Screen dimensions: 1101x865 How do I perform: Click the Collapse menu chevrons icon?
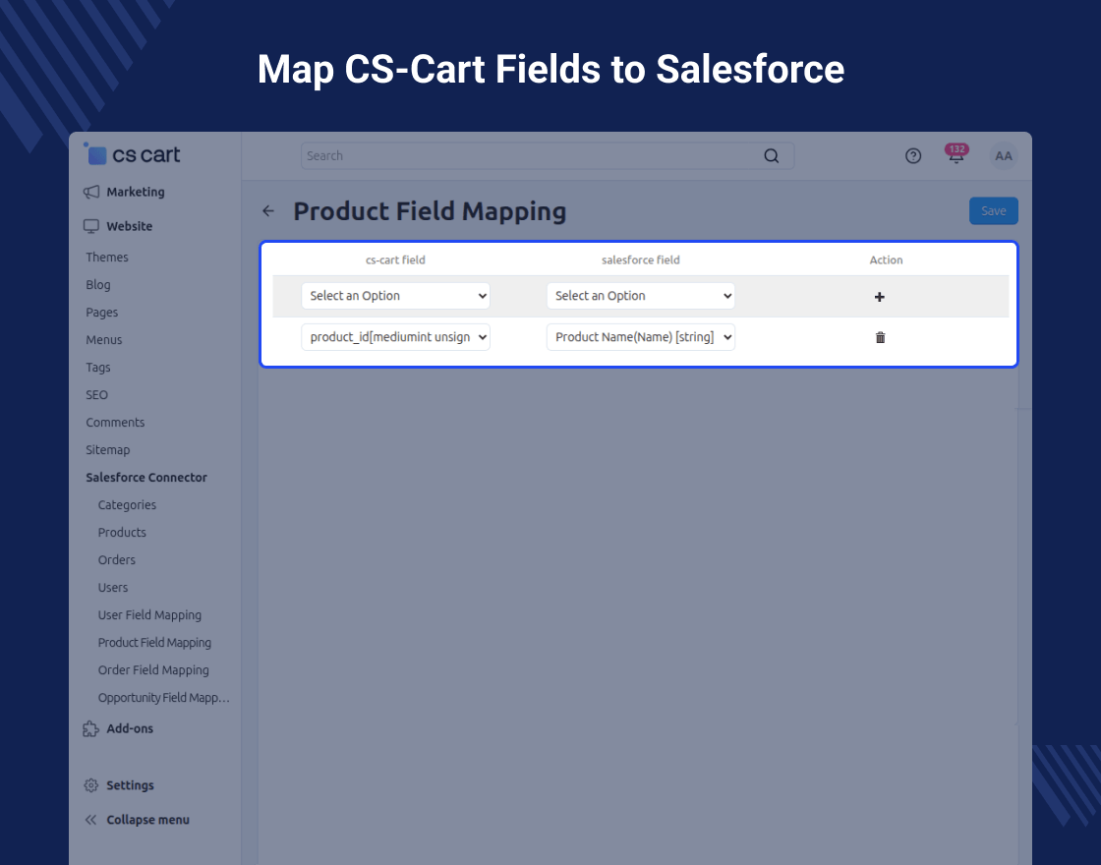pyautogui.click(x=91, y=820)
